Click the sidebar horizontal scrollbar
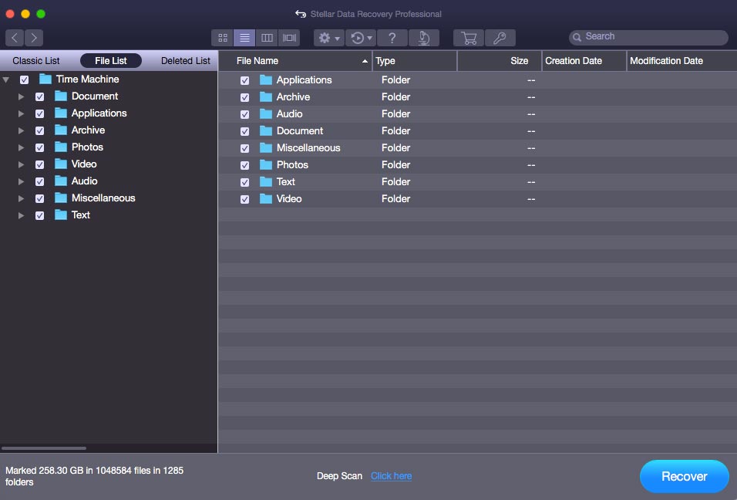This screenshot has height=500, width=737. click(44, 448)
